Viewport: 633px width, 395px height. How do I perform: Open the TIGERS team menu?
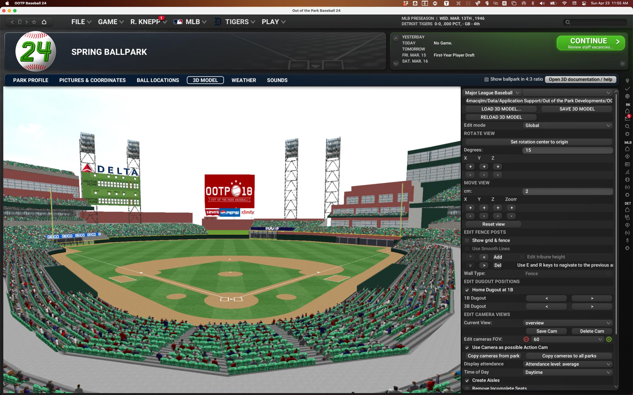[235, 22]
